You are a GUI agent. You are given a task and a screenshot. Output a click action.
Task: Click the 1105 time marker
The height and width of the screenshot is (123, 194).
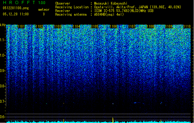95,26
